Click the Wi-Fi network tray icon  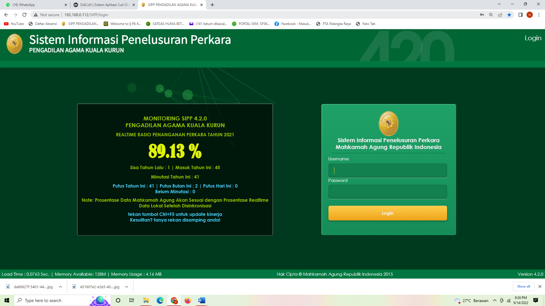(509, 300)
